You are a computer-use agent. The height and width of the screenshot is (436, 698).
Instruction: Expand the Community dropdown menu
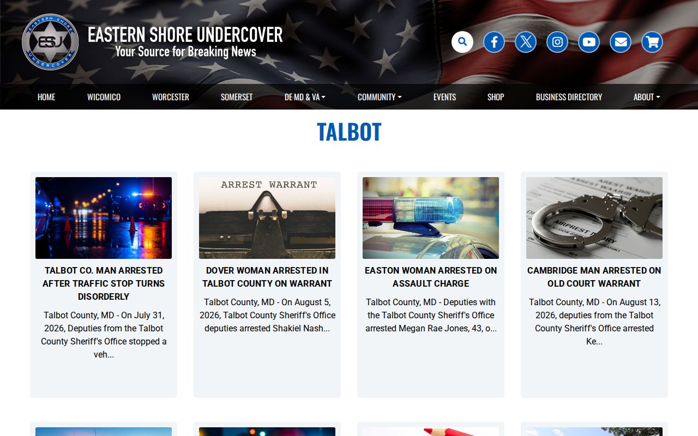coord(380,97)
